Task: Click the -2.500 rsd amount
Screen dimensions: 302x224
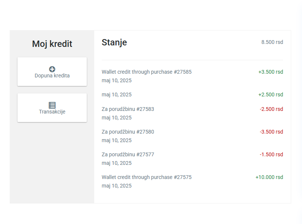Action: [x=271, y=109]
